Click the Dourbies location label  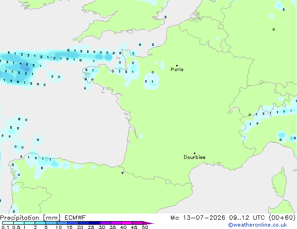[194, 157]
